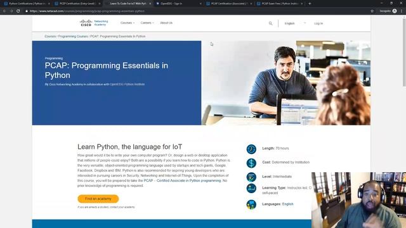The height and width of the screenshot is (228, 406).
Task: Click the OpenEDG Python Institute link
Action: [127, 84]
